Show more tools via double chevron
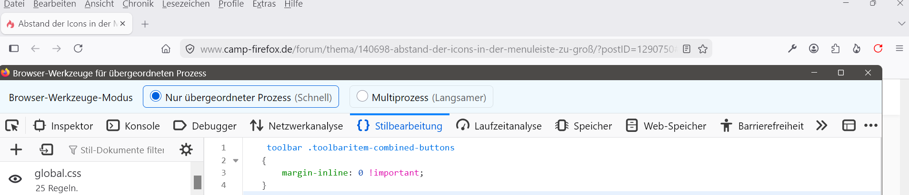Image resolution: width=909 pixels, height=195 pixels. click(821, 126)
